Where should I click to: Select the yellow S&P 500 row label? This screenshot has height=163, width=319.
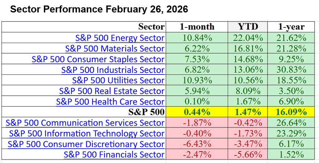146,112
